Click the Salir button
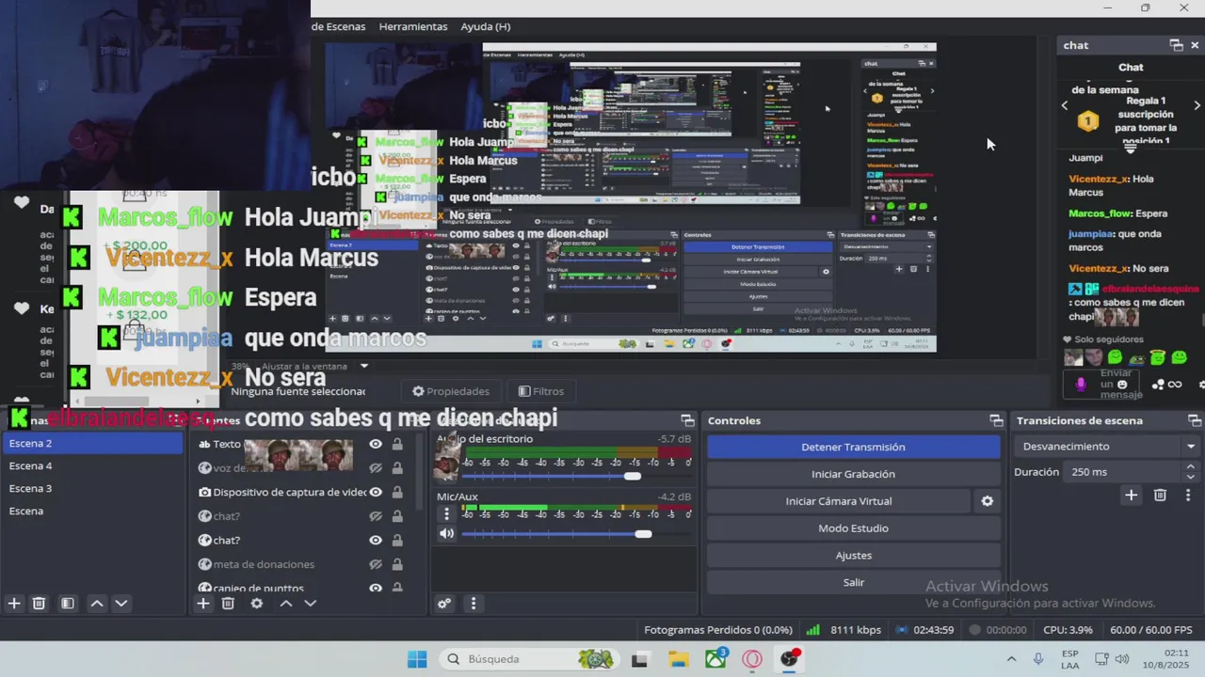 pos(853,583)
